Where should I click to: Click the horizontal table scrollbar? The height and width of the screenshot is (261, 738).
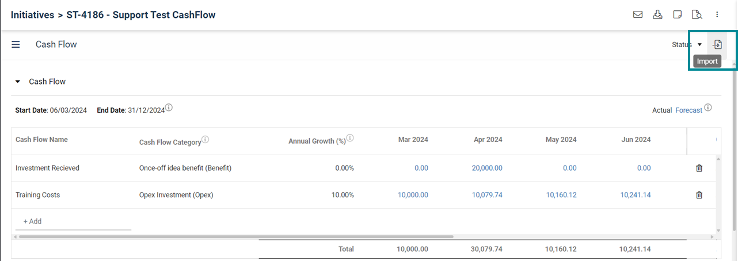(x=236, y=236)
